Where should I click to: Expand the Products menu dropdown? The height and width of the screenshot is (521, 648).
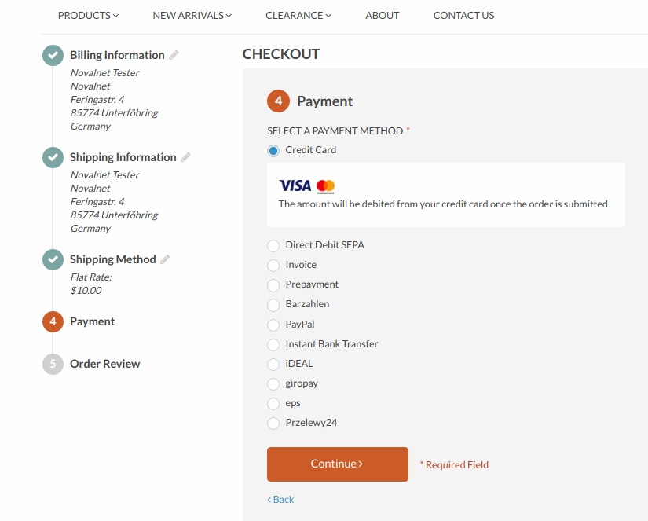[x=88, y=15]
